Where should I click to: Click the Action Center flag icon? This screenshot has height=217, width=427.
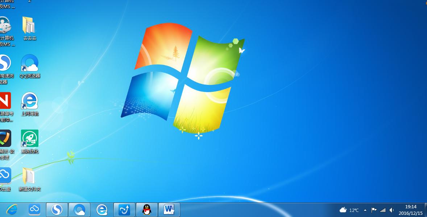374,210
